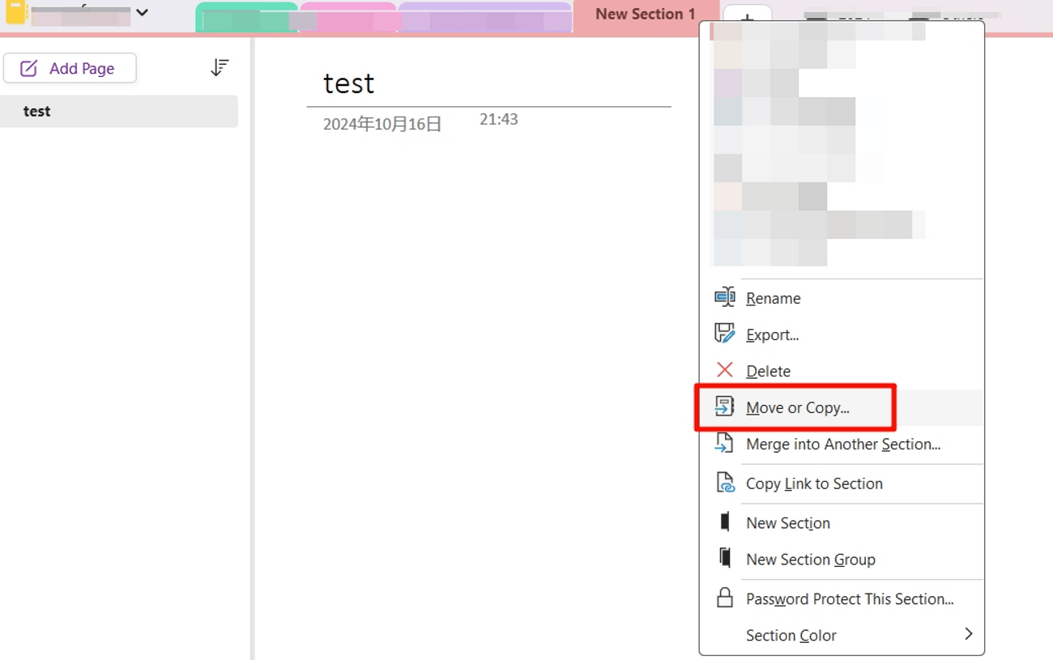This screenshot has width=1053, height=660.
Task: Click the Copy Link to Section icon
Action: pos(725,483)
